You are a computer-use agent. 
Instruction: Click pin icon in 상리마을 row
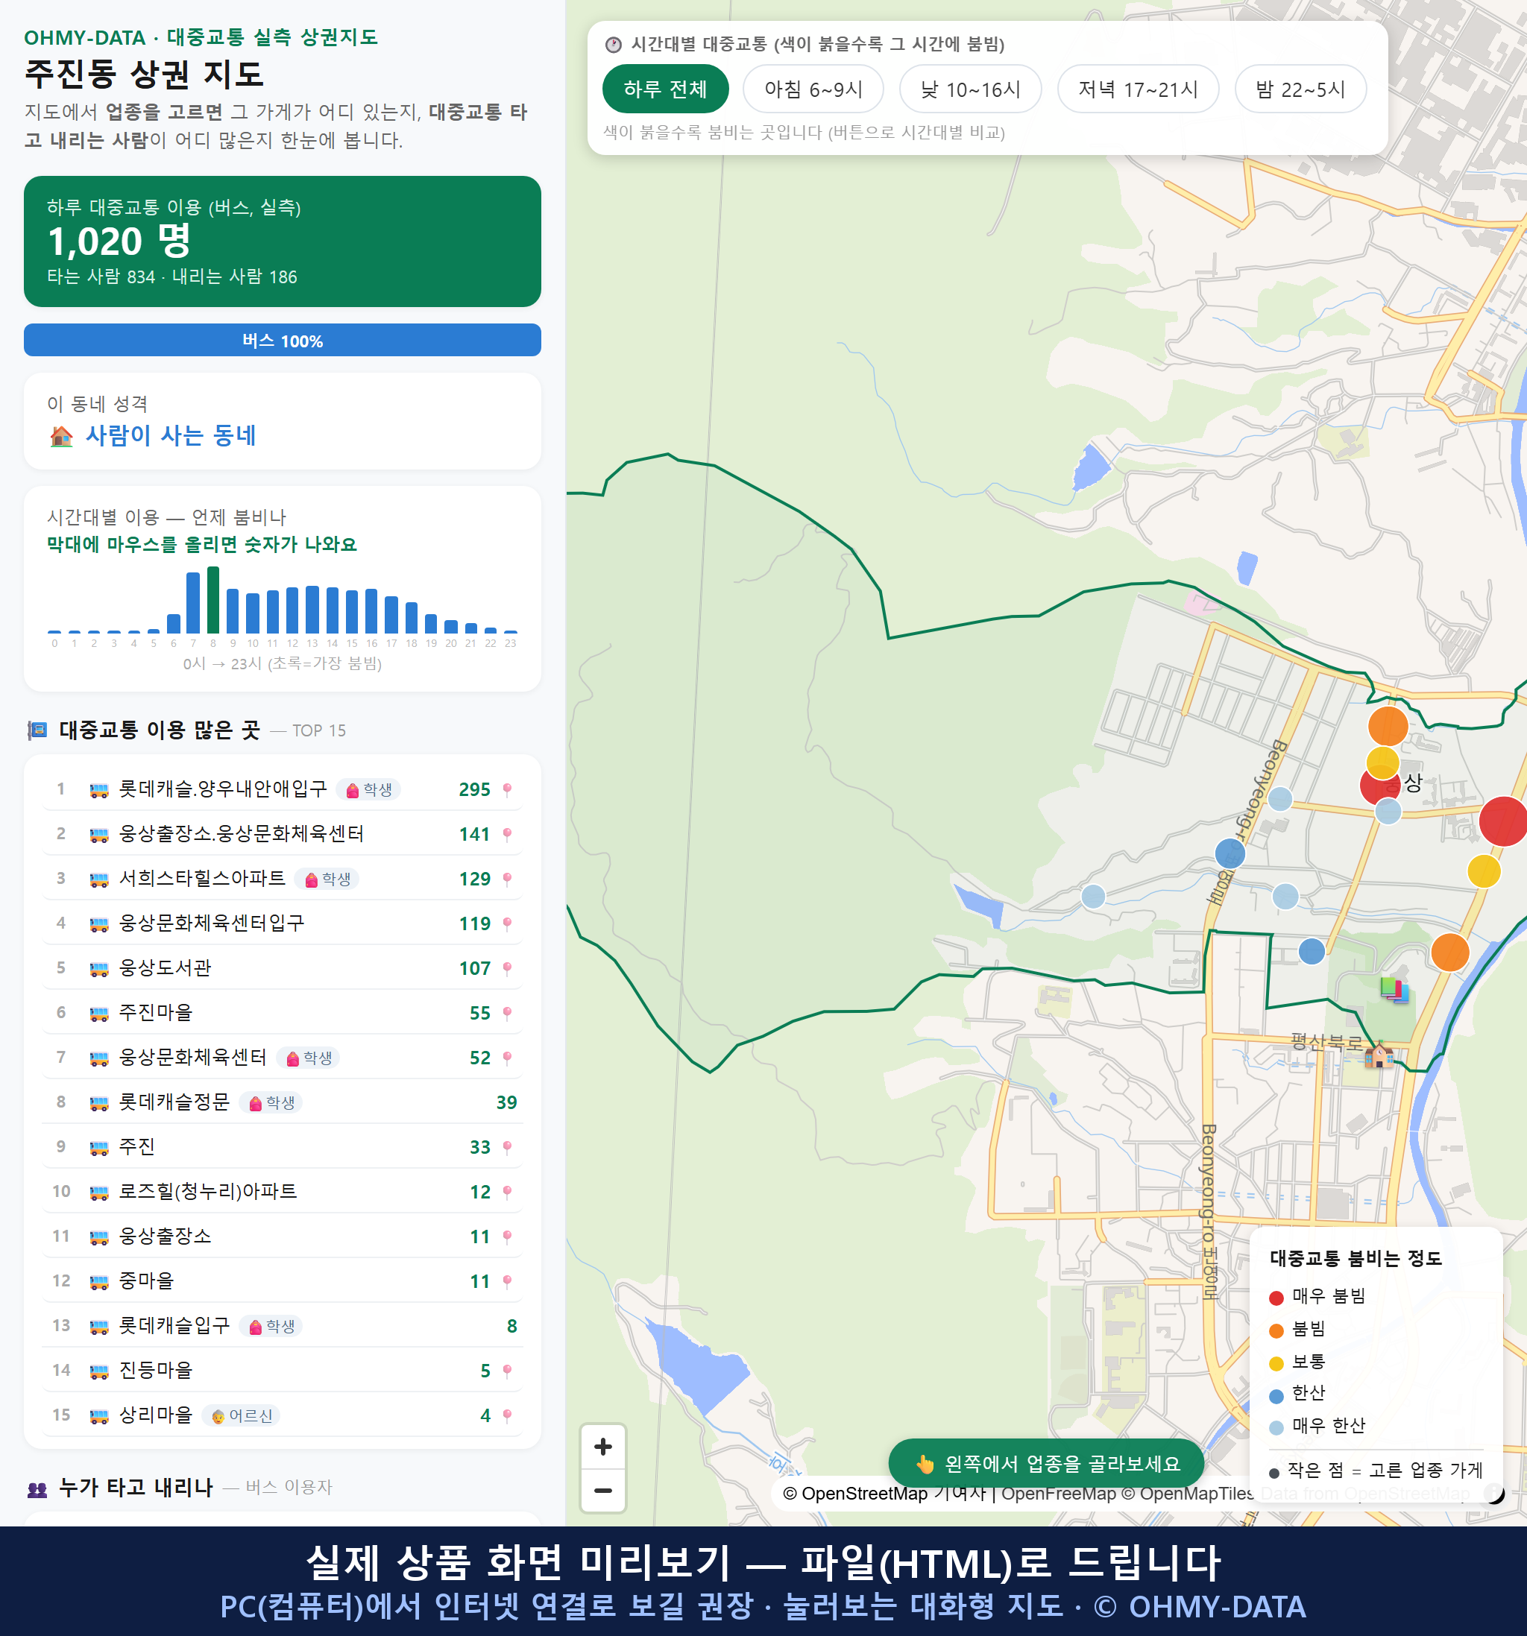pyautogui.click(x=507, y=1415)
